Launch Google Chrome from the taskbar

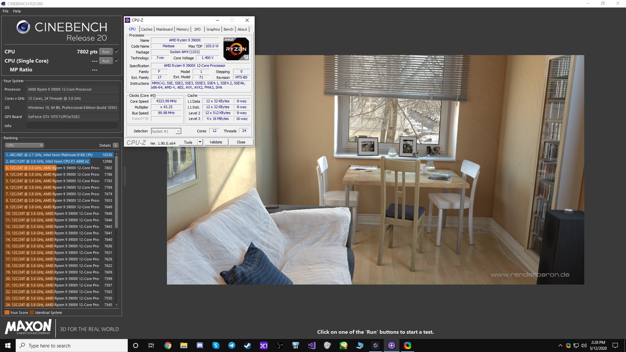coord(168,345)
